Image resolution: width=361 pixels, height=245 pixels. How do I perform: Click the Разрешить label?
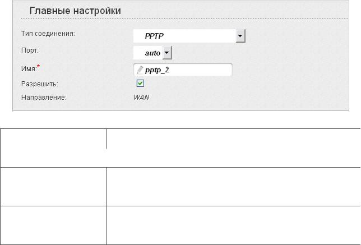tap(40, 84)
